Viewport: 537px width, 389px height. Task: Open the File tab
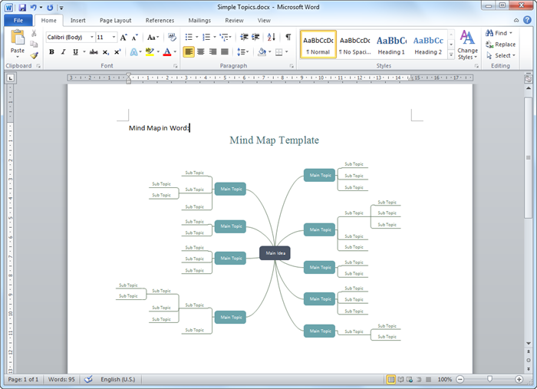[18, 21]
